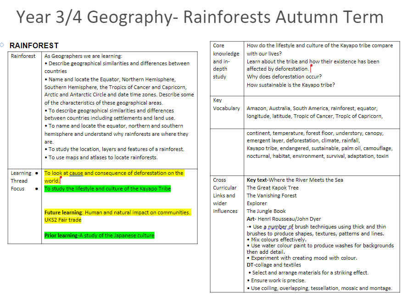The width and height of the screenshot is (413, 296).
Task: Click the 'Key Vocabulary' row label
Action: coord(226,104)
